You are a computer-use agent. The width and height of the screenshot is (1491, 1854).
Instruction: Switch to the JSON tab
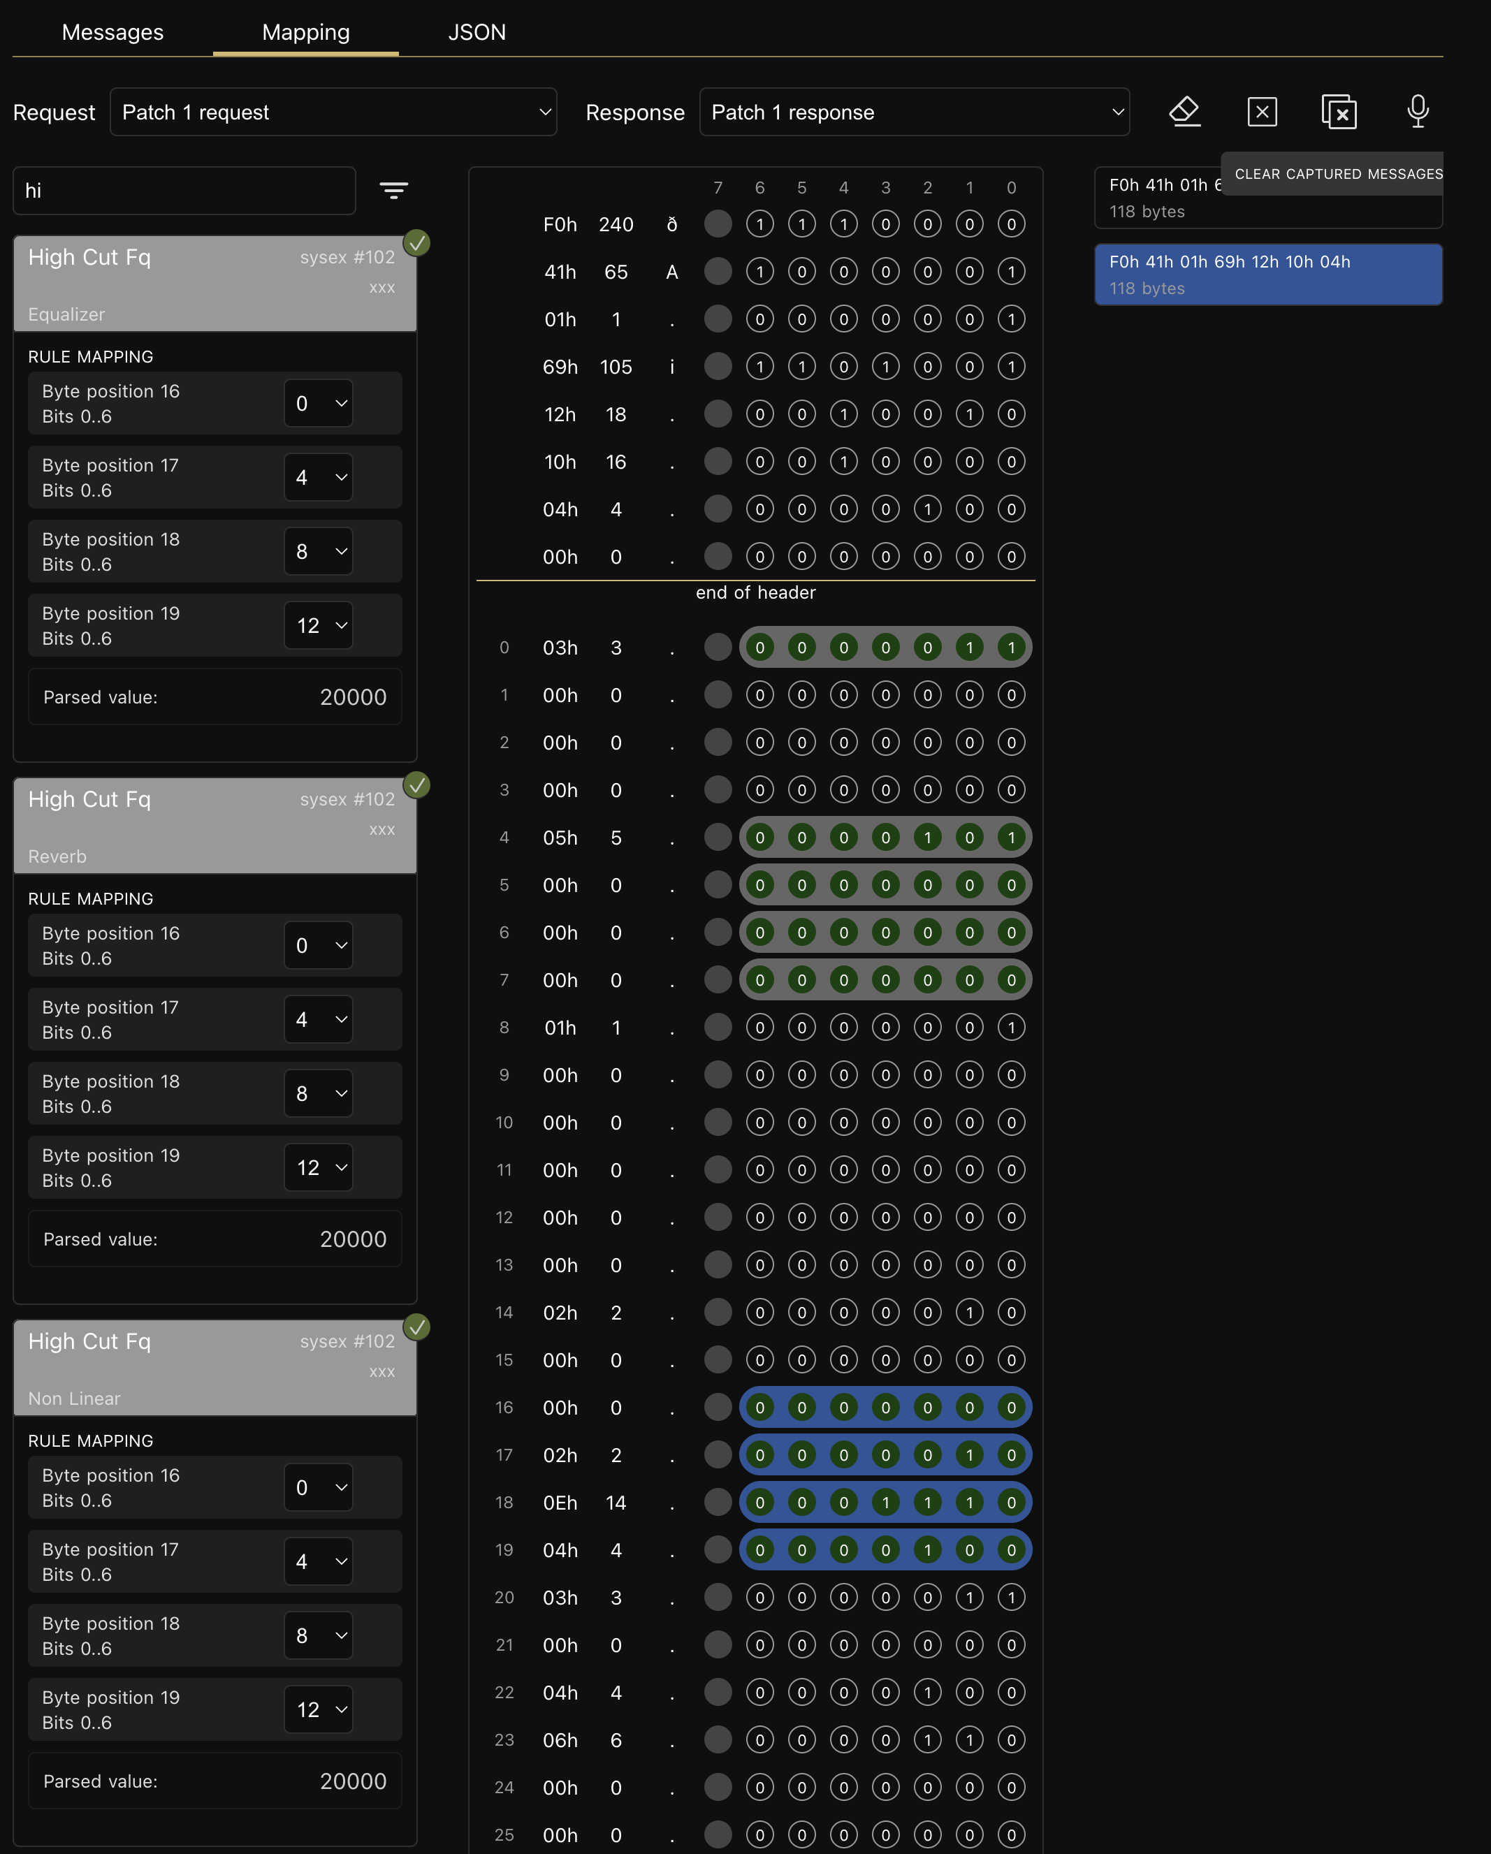477,33
